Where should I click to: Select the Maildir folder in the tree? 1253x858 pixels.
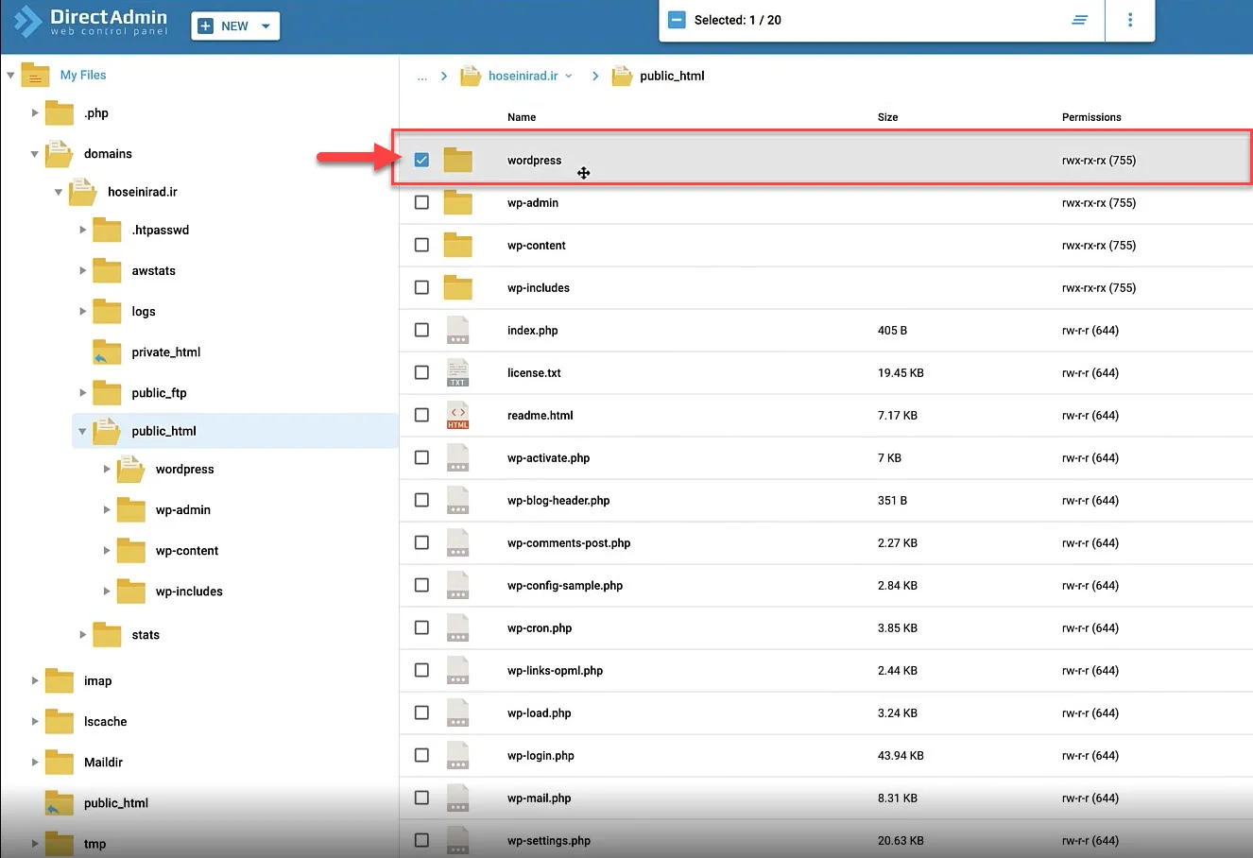[x=103, y=762]
